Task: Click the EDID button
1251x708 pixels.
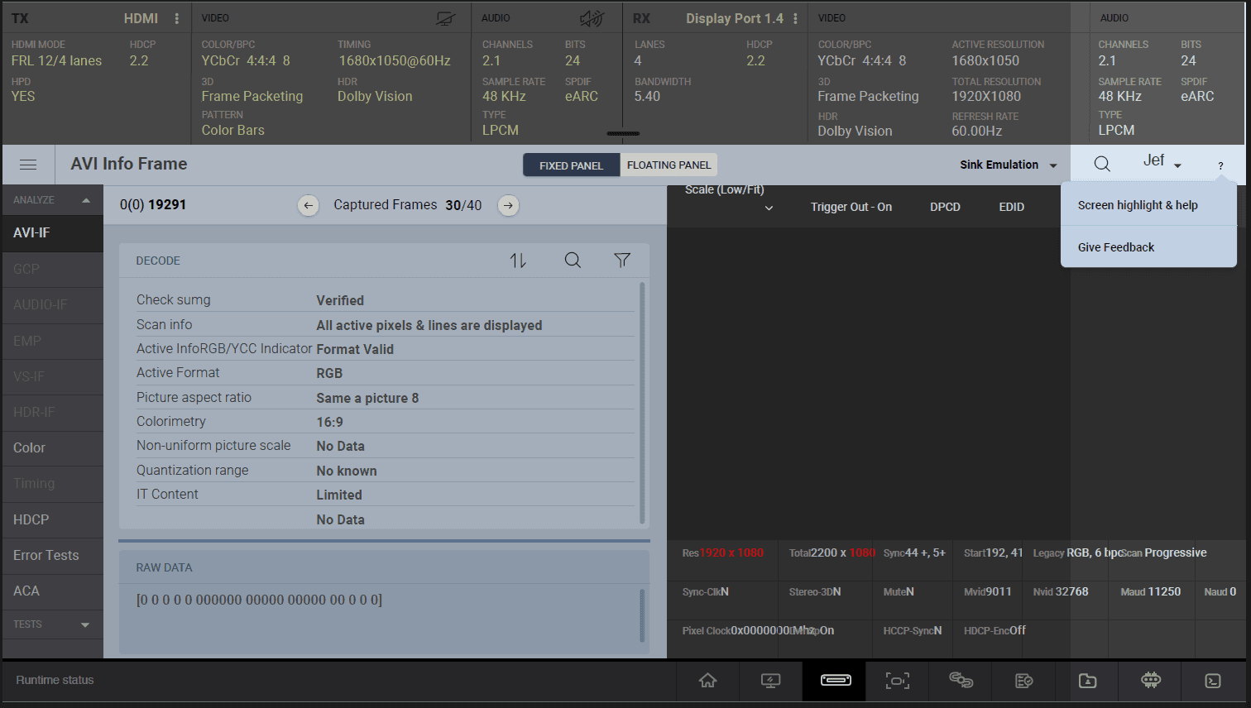Action: (1011, 207)
